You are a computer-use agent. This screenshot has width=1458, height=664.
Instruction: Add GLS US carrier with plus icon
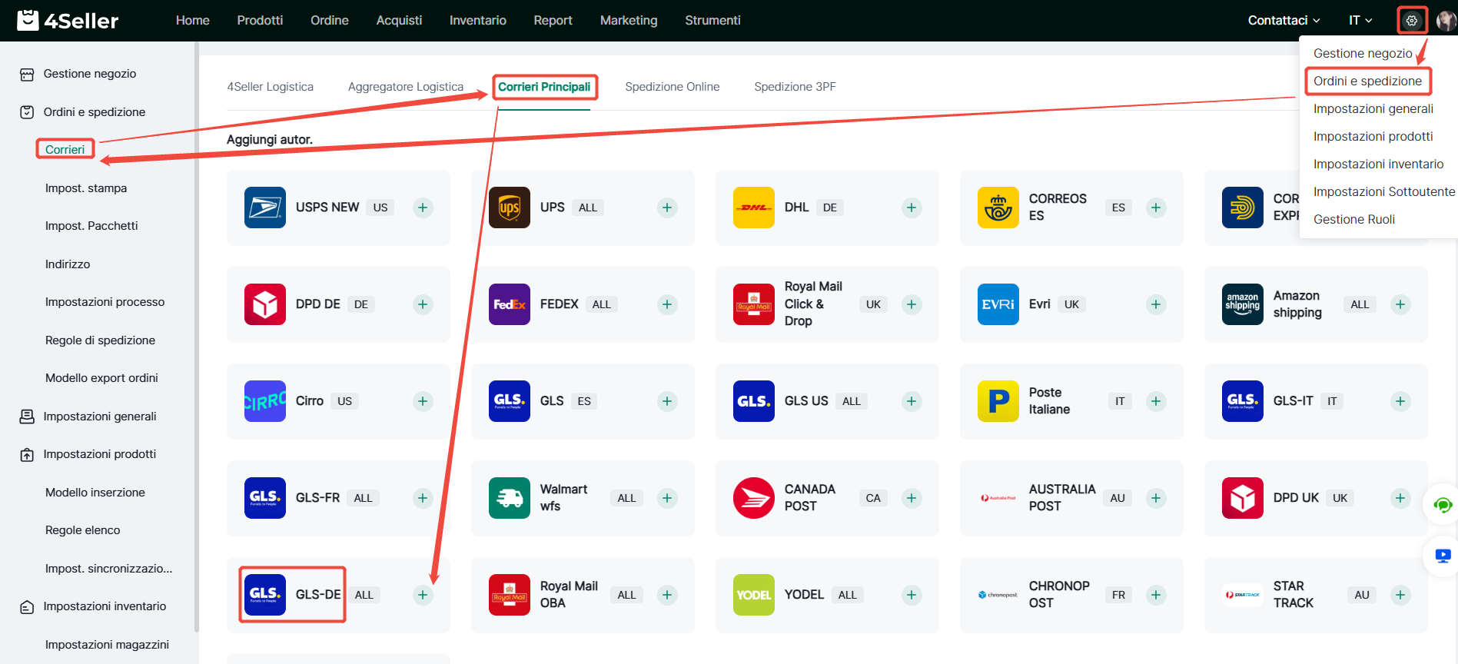click(912, 401)
